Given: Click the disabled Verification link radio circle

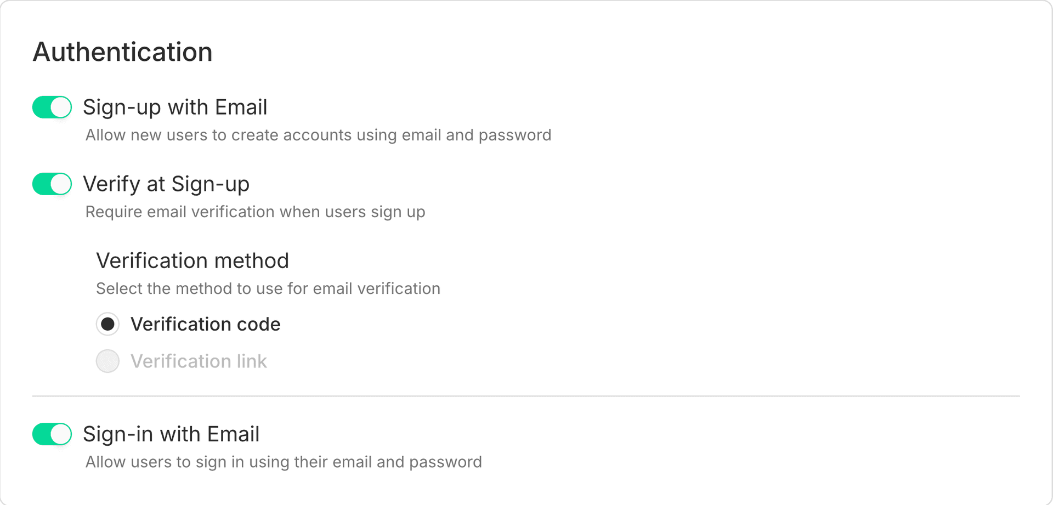Looking at the screenshot, I should pyautogui.click(x=107, y=361).
